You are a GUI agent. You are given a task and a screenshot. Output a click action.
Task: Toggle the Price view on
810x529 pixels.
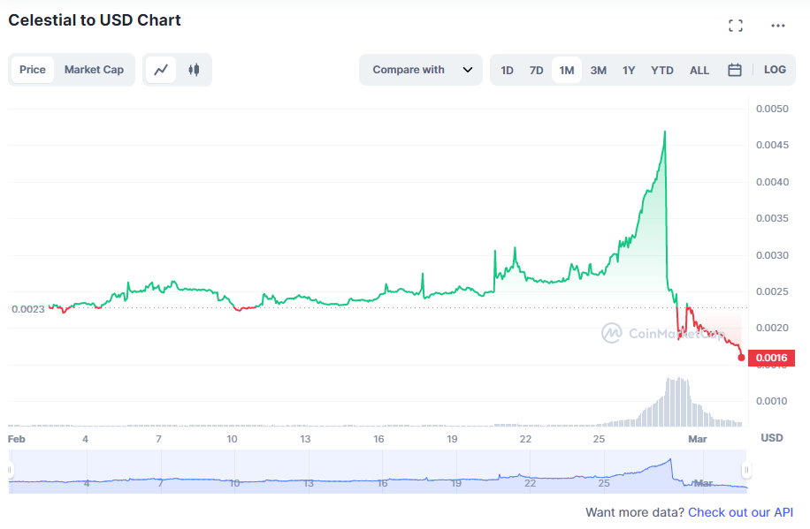[x=33, y=69]
